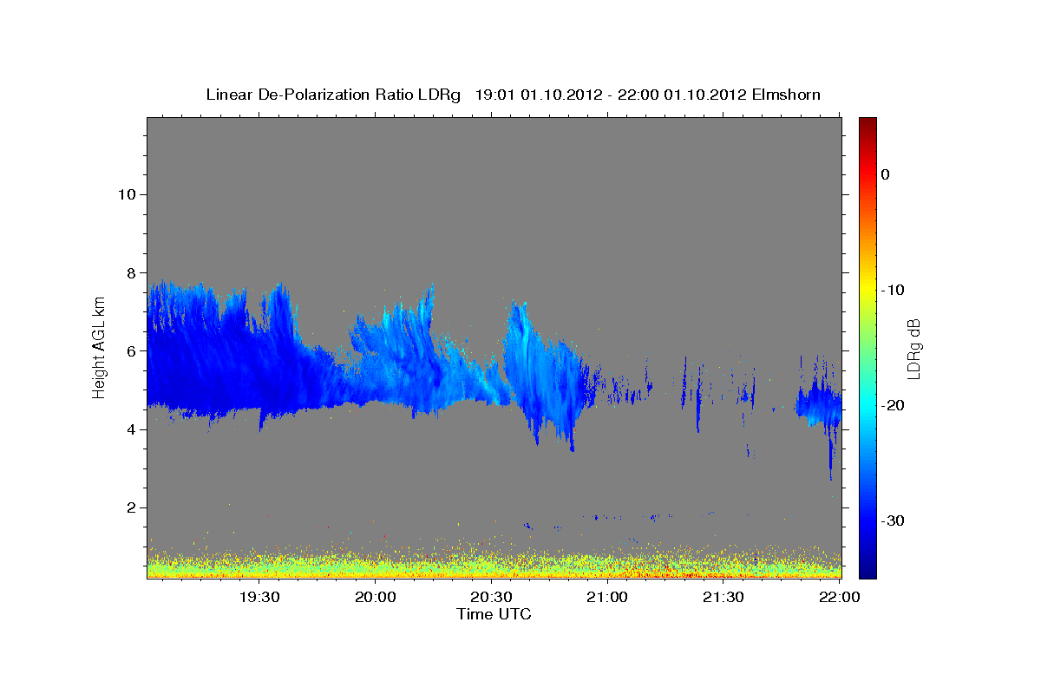This screenshot has width=1041, height=694.
Task: Click the colorbar value label -10
Action: click(894, 290)
